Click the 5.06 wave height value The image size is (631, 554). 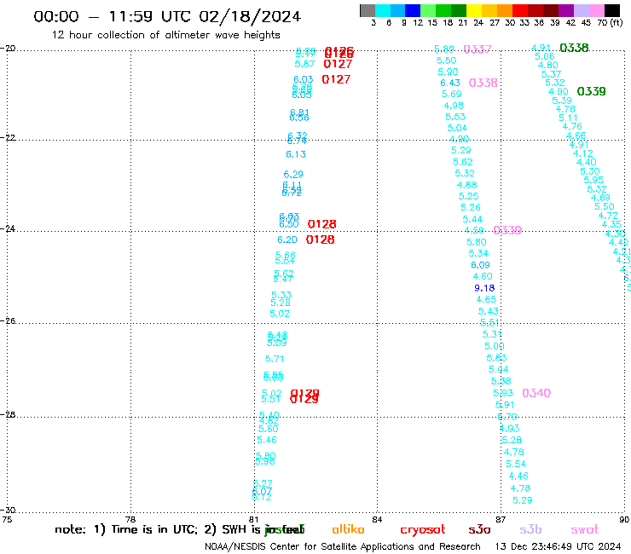[x=545, y=57]
